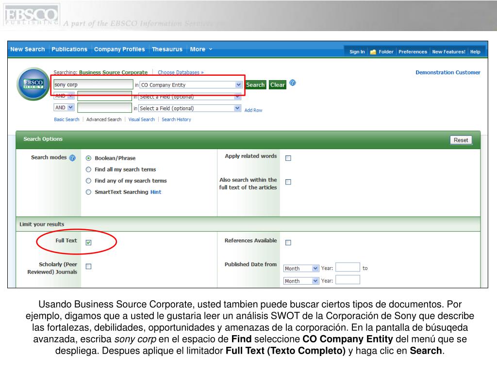Open first Published Date Month dropdown
497x373 pixels.
point(301,268)
